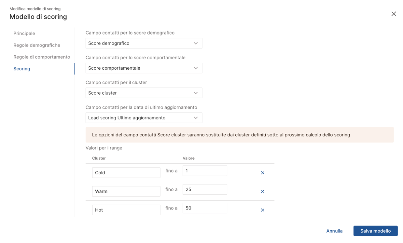Remove the Hot cluster row
The image size is (403, 243).
tap(263, 210)
